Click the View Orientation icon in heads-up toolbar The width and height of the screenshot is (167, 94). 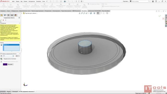point(79,13)
